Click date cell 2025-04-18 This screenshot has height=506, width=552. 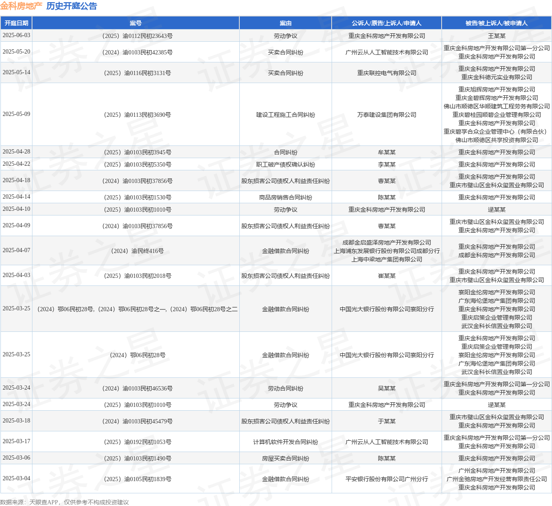tap(16, 180)
